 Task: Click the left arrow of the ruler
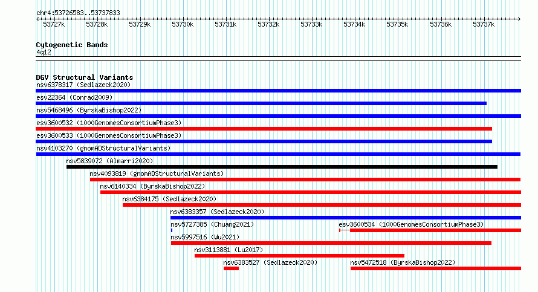tap(37, 19)
